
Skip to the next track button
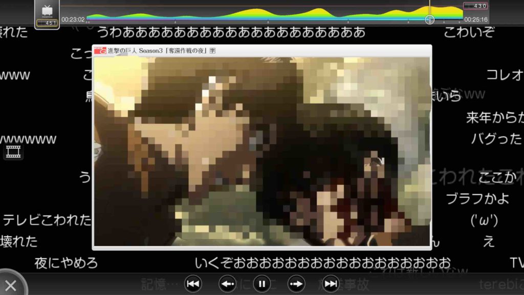coord(331,284)
